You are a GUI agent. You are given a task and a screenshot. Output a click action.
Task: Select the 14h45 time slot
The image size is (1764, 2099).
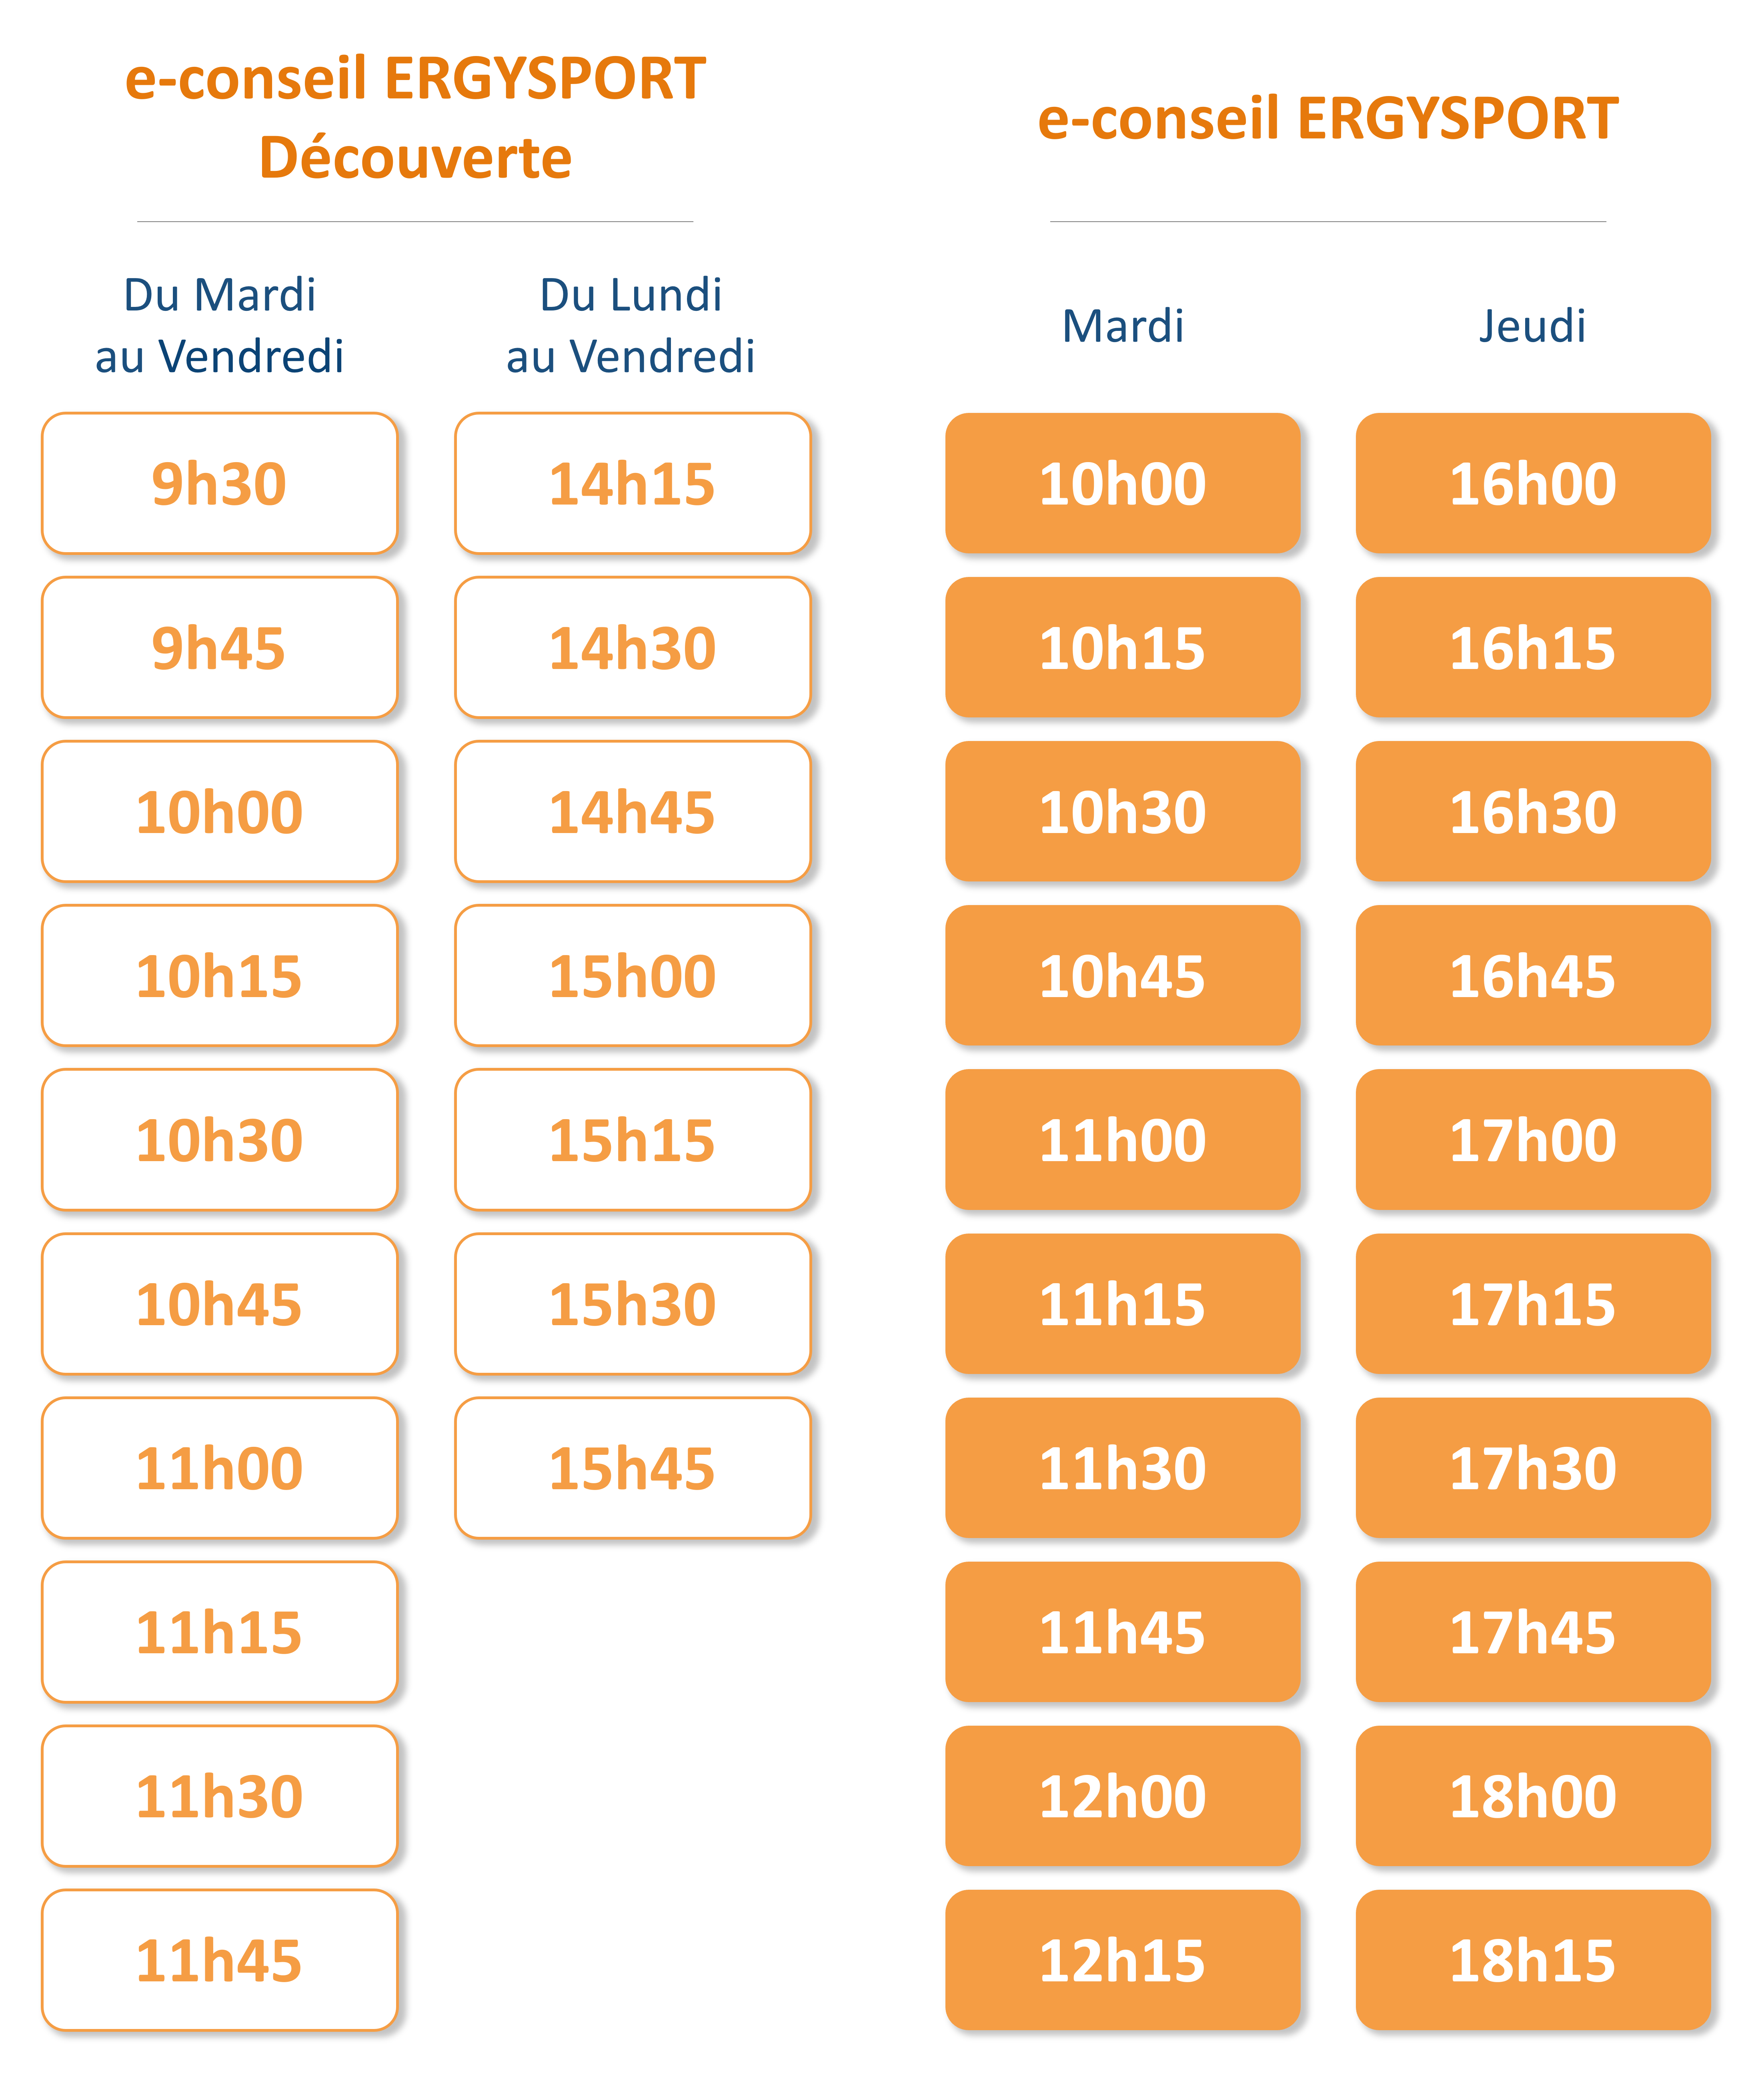[632, 811]
